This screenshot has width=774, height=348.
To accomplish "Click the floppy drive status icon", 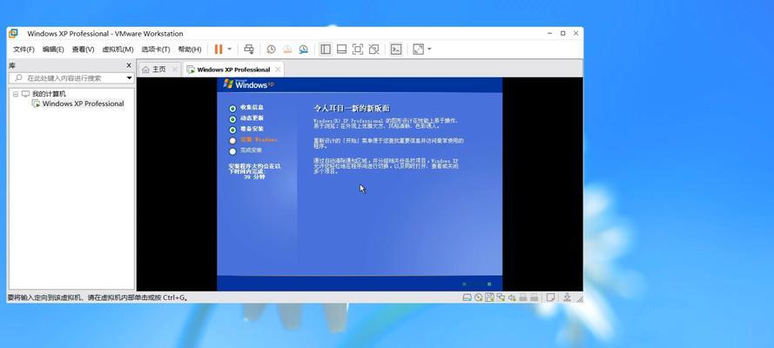I will [x=489, y=298].
